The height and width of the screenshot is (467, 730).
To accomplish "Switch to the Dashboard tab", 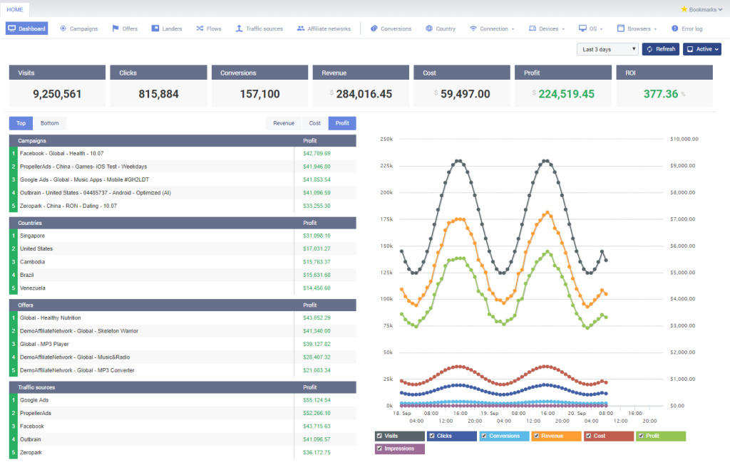I will (x=26, y=28).
